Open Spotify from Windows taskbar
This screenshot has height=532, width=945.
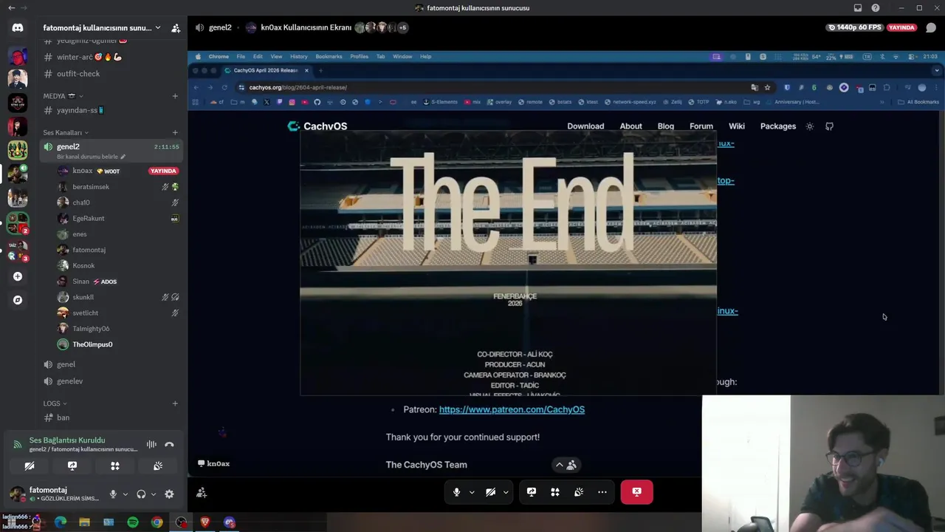(x=133, y=522)
